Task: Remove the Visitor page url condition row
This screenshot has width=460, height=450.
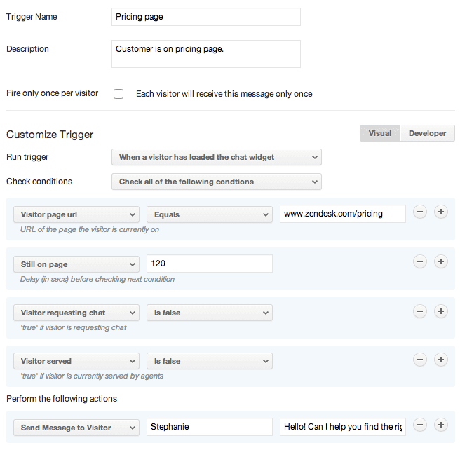Action: (x=420, y=213)
